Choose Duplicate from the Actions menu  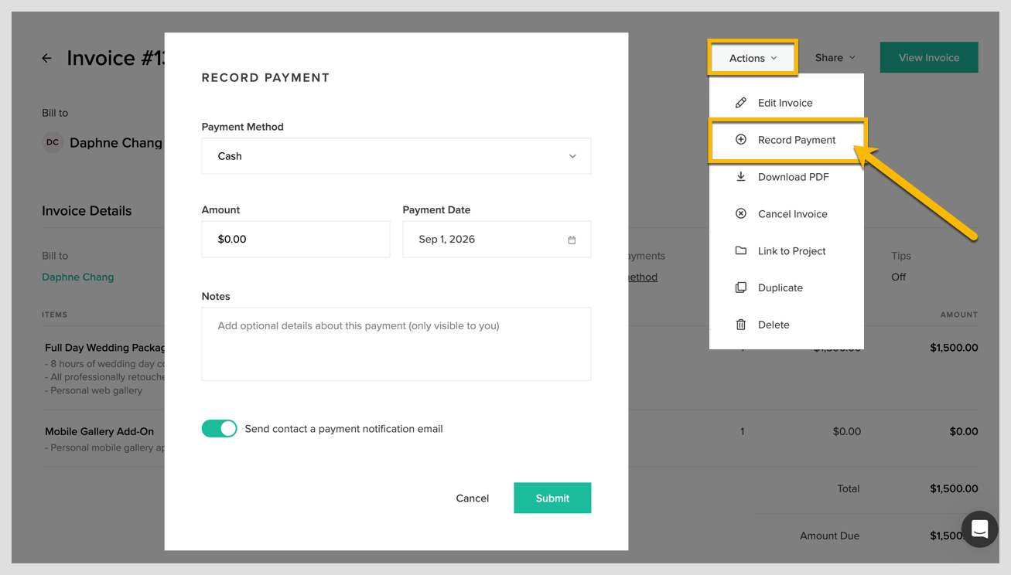click(786, 287)
